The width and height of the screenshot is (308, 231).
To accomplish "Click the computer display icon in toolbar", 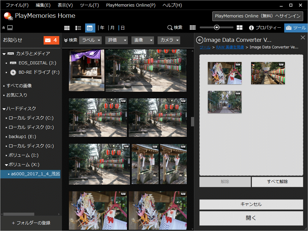I will (10, 28).
